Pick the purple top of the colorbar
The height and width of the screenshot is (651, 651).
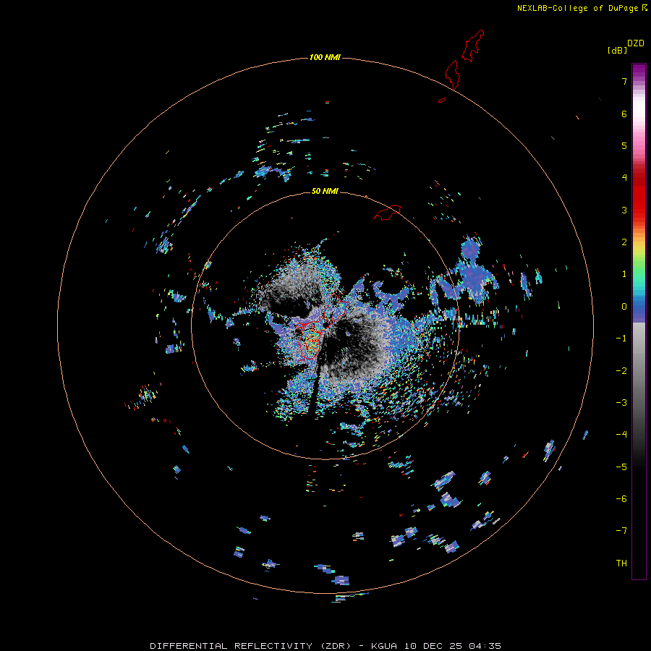coord(639,72)
